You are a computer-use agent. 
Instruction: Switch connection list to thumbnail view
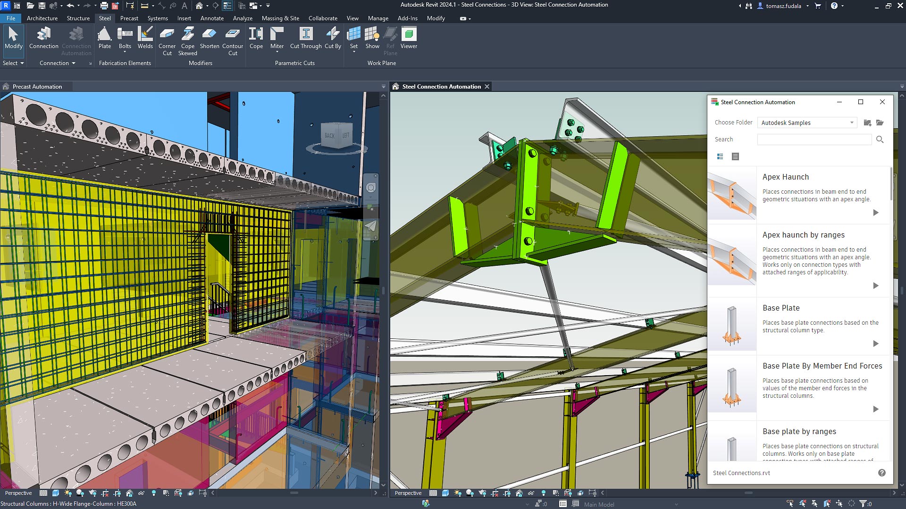coord(720,156)
